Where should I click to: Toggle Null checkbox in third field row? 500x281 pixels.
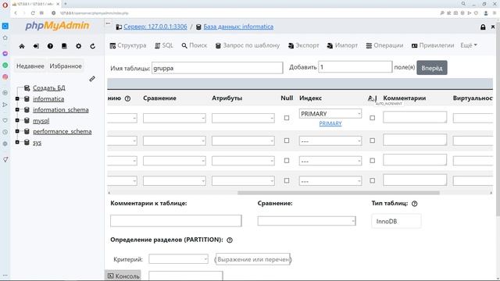[287, 161]
